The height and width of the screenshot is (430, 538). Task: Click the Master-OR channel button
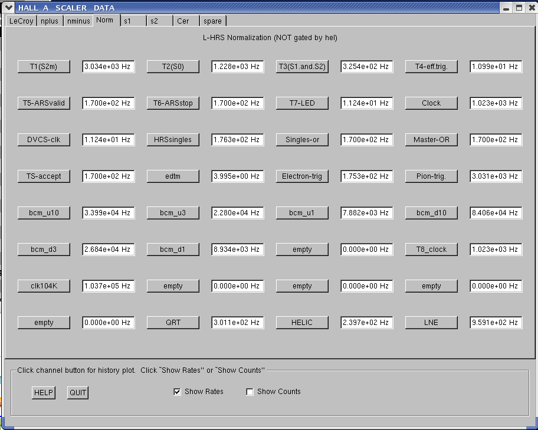pyautogui.click(x=431, y=140)
